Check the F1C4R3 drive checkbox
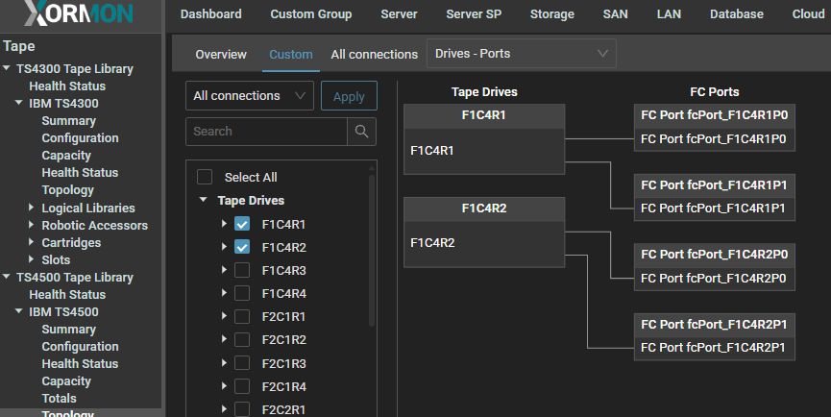 point(242,270)
